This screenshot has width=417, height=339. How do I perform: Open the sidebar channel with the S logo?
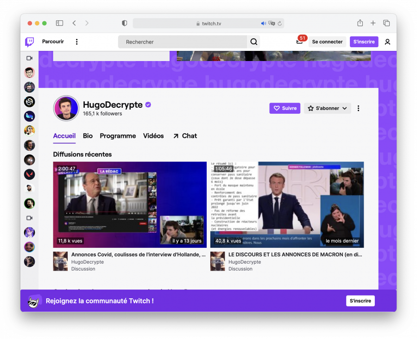click(x=30, y=102)
